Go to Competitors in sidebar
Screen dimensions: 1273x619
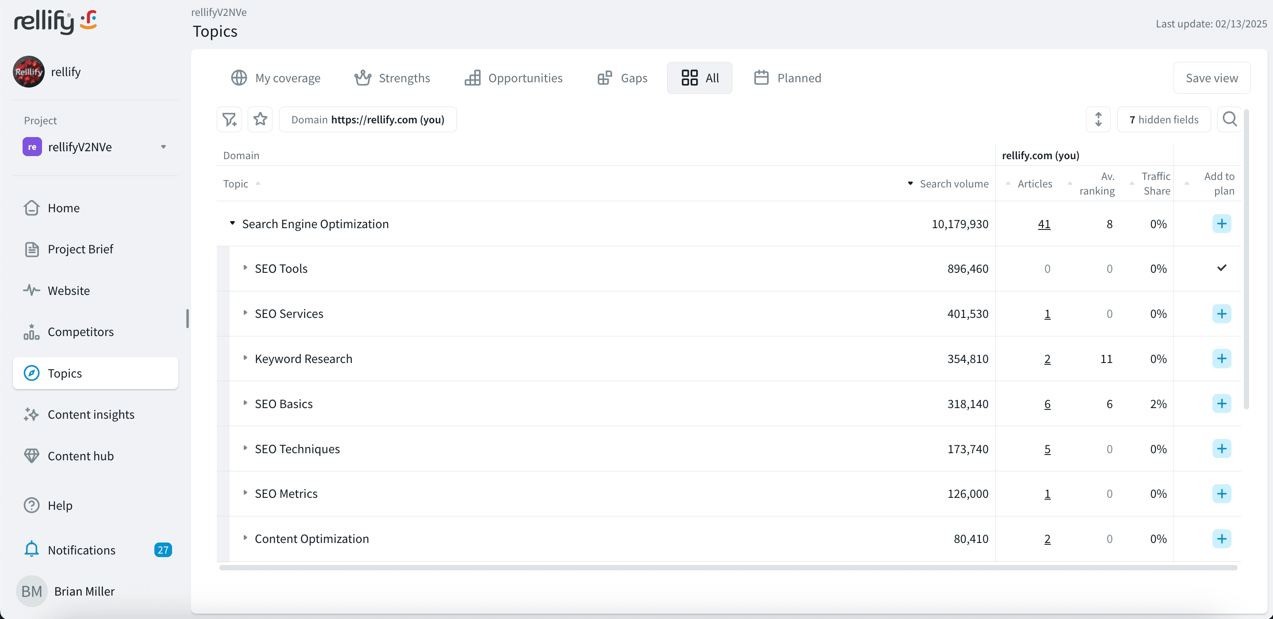pyautogui.click(x=81, y=332)
